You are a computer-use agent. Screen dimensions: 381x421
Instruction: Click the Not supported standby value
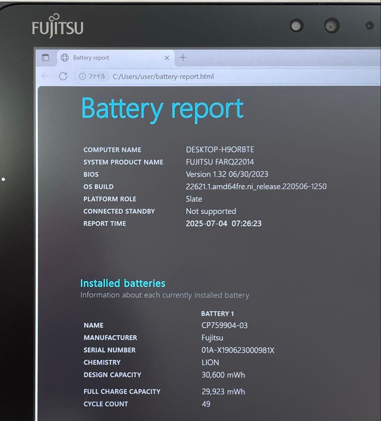[x=211, y=211]
